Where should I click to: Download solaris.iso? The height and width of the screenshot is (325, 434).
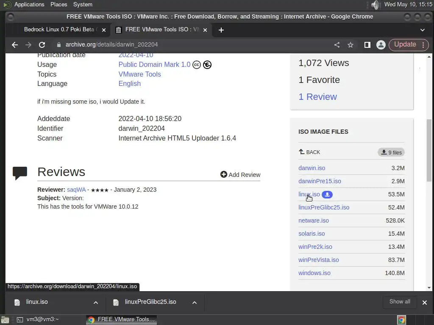[312, 234]
